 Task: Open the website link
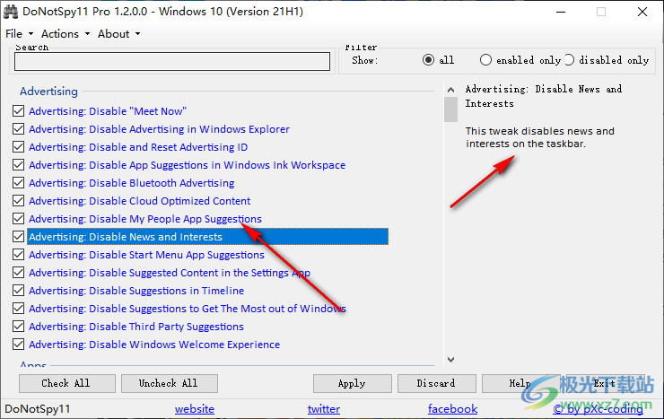195,409
